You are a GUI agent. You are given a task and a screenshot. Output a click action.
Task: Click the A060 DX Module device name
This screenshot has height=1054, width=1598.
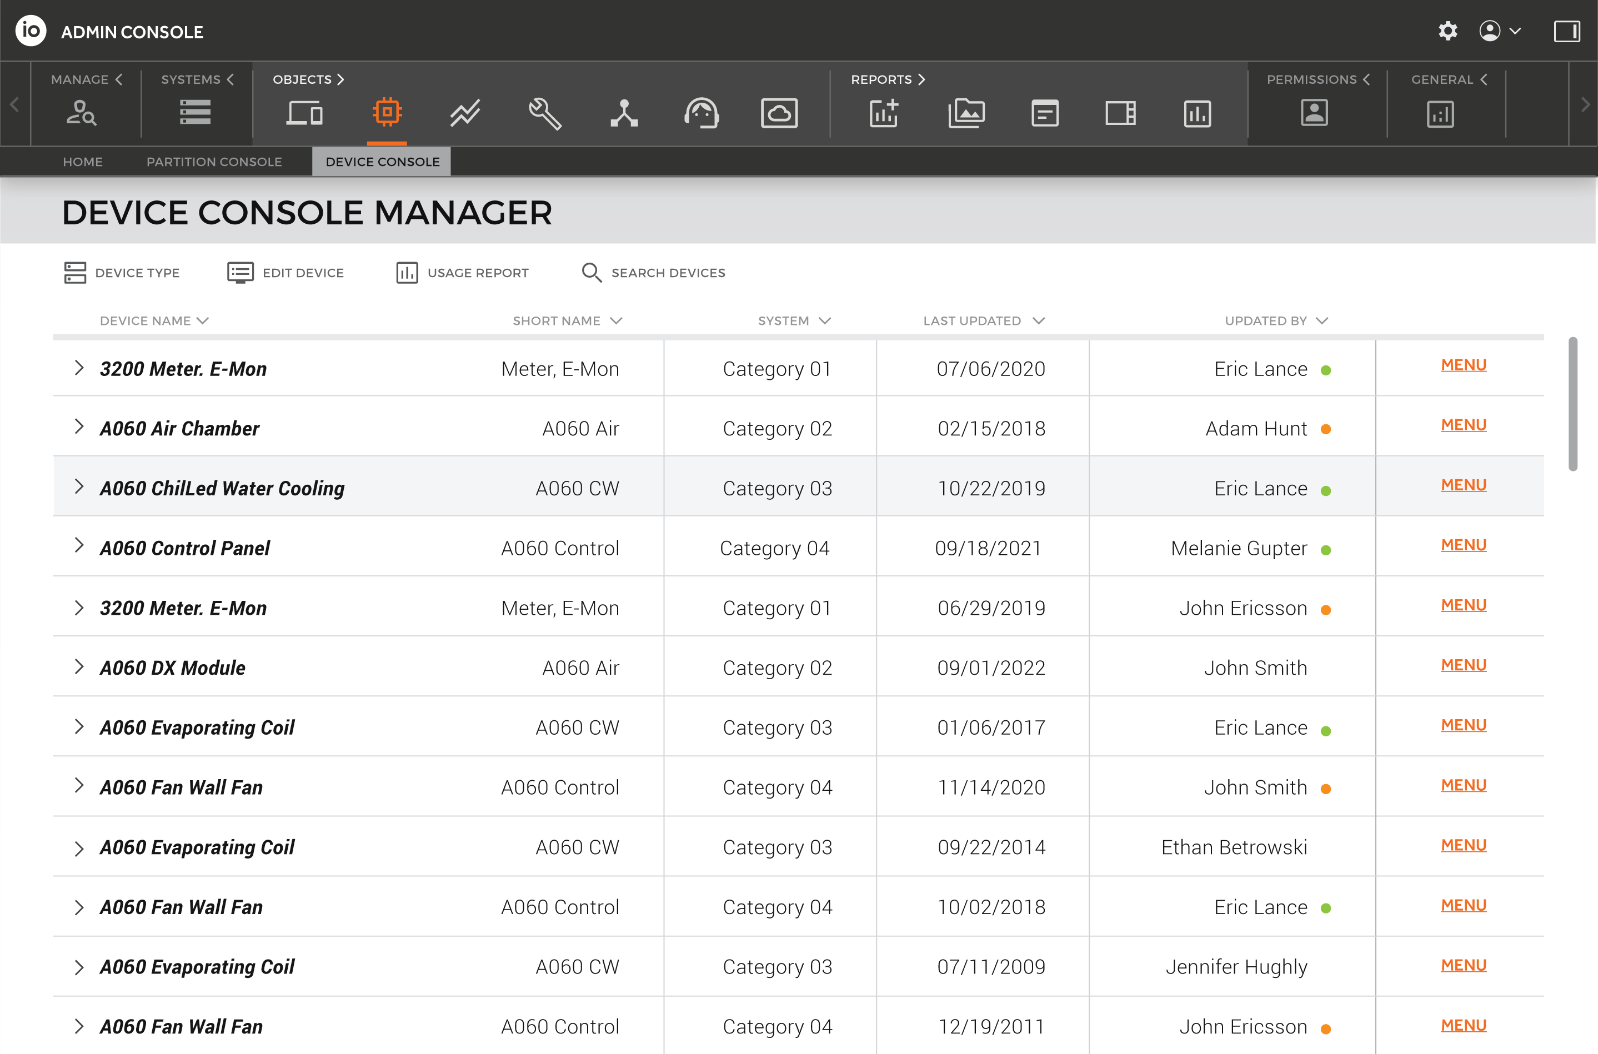(173, 667)
